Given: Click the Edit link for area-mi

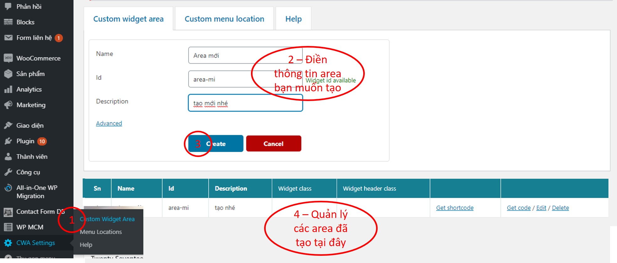Looking at the screenshot, I should 541,208.
